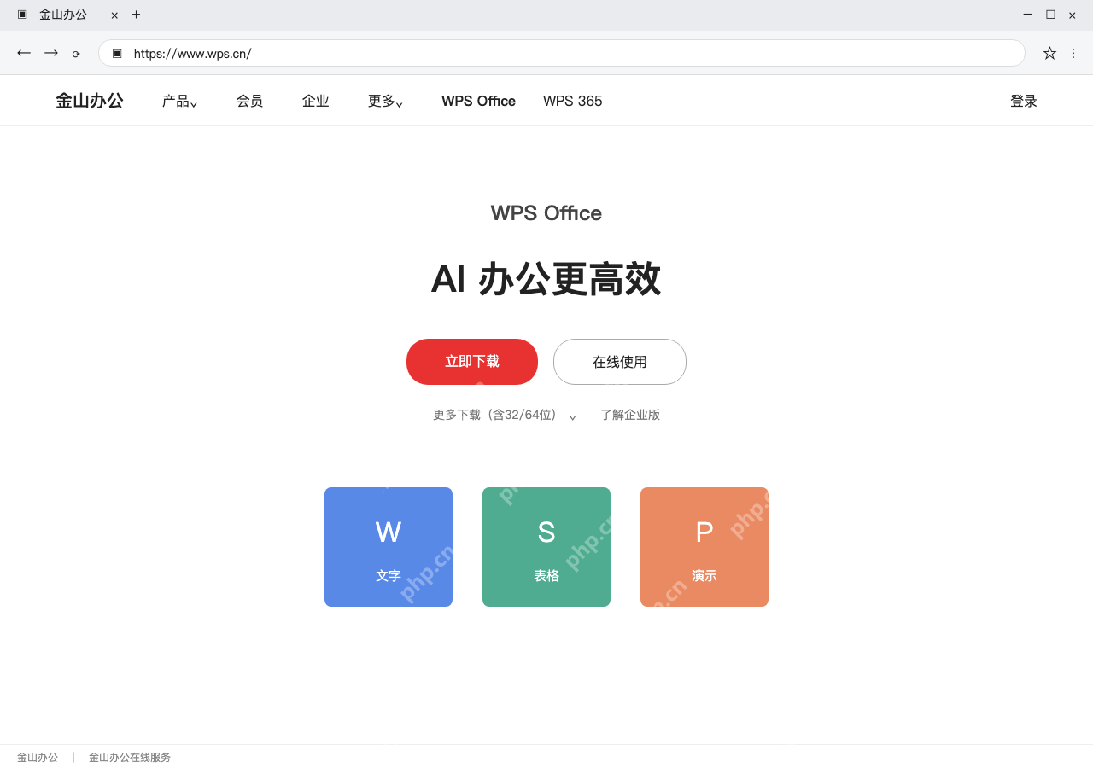Open the browser three-dot menu
This screenshot has width=1093, height=768.
click(x=1073, y=53)
